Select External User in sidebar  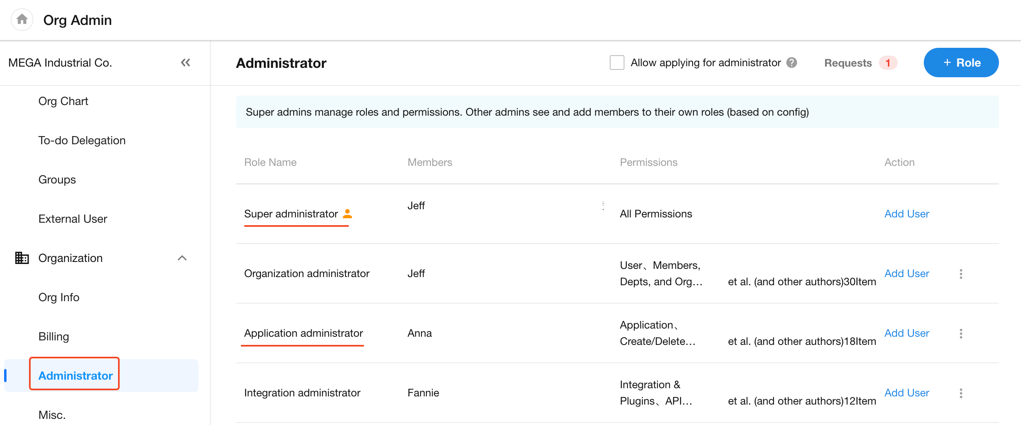point(73,219)
